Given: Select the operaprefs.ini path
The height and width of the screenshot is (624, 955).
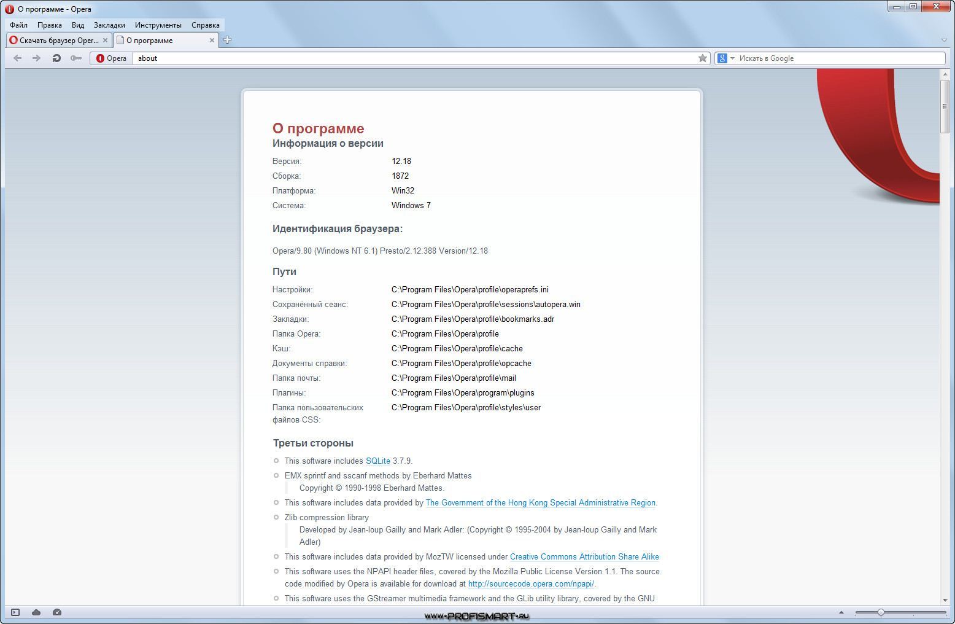Looking at the screenshot, I should coord(470,290).
